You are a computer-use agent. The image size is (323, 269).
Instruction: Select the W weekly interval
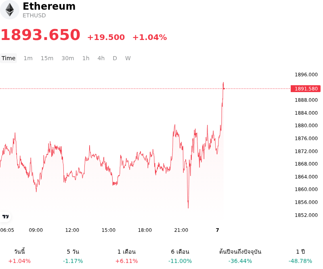[128, 58]
